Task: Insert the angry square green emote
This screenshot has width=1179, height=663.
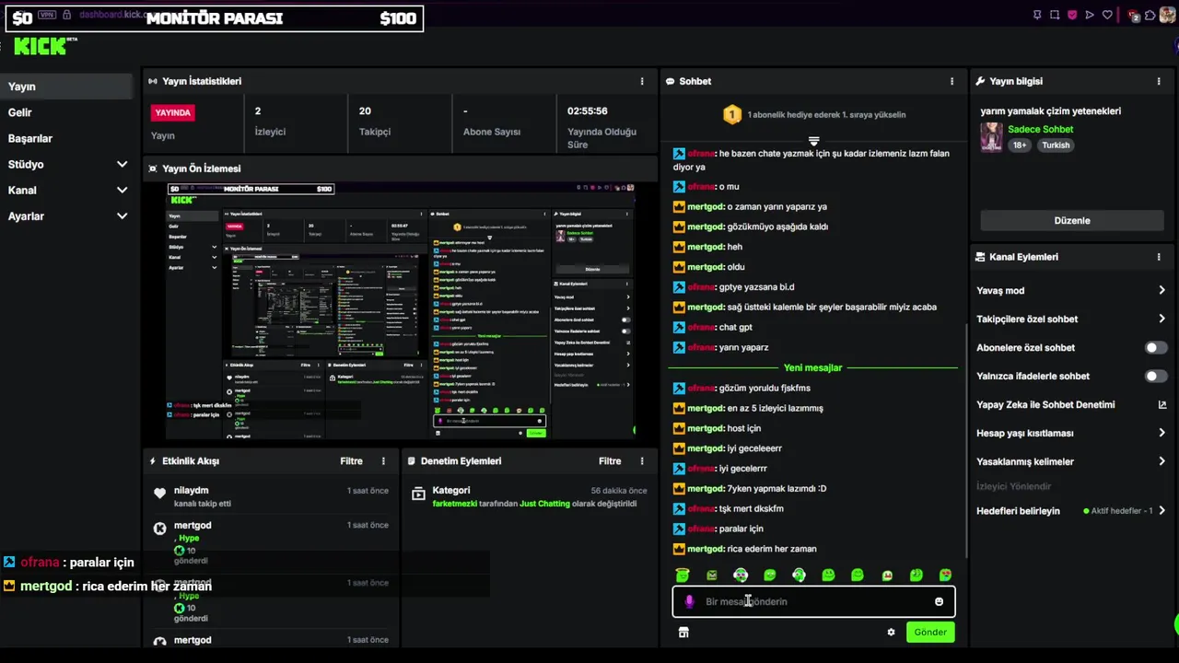Action: pyautogui.click(x=712, y=575)
